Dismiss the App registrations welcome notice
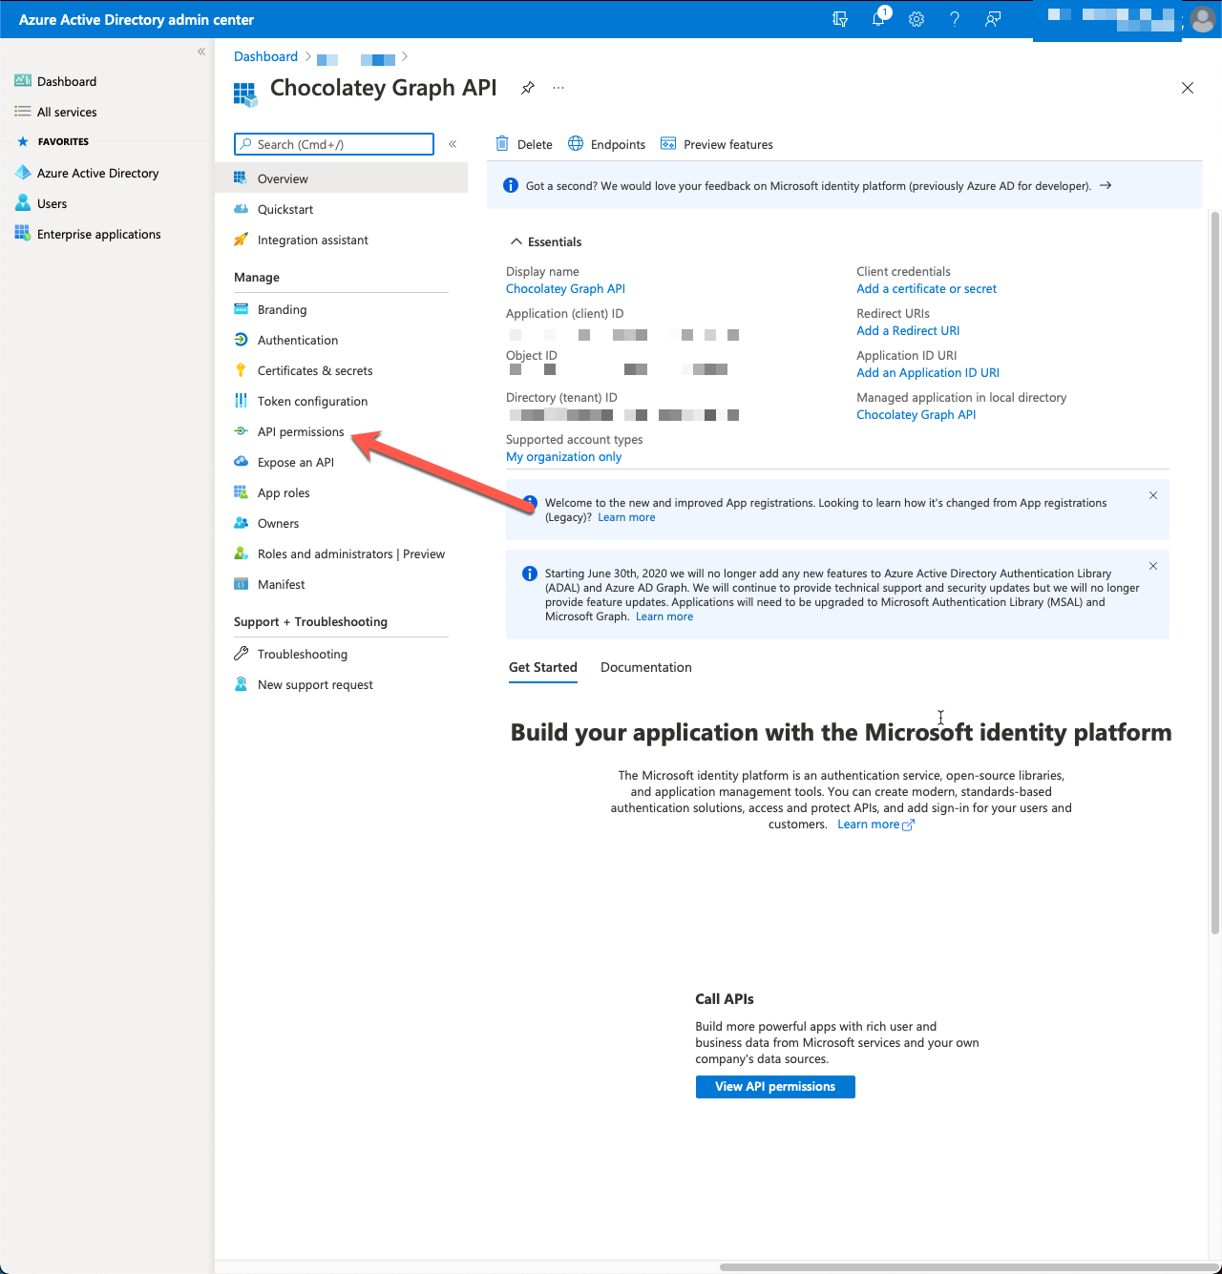The height and width of the screenshot is (1274, 1222). pyautogui.click(x=1153, y=495)
